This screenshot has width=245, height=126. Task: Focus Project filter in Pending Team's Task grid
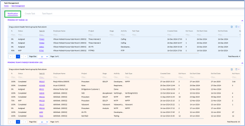(x=91, y=77)
